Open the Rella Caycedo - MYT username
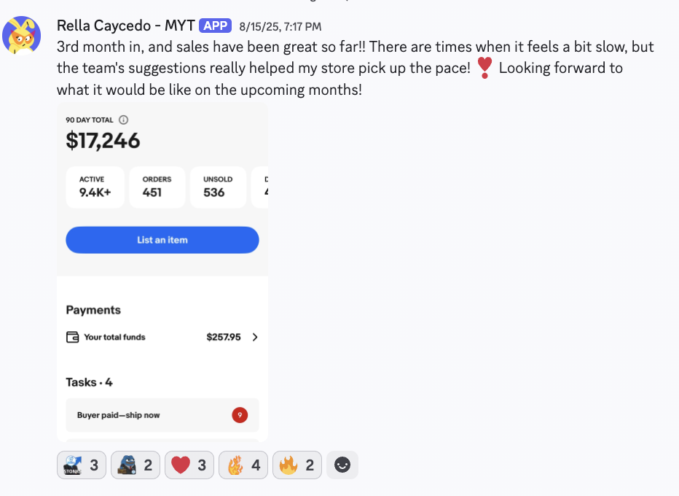This screenshot has width=679, height=496. 125,26
